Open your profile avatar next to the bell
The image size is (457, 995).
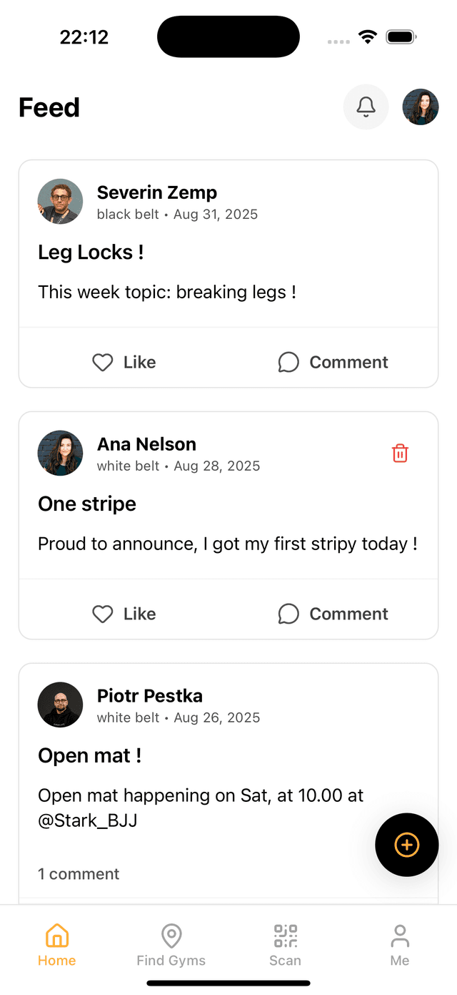pyautogui.click(x=420, y=107)
